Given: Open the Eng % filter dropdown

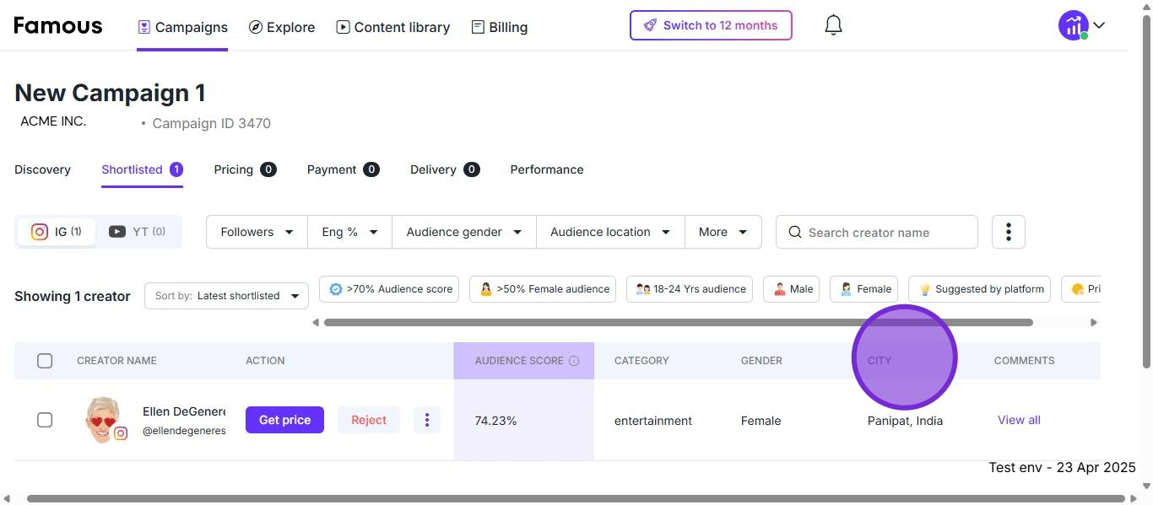Looking at the screenshot, I should pyautogui.click(x=349, y=232).
